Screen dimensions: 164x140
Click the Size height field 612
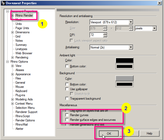pos(122,28)
